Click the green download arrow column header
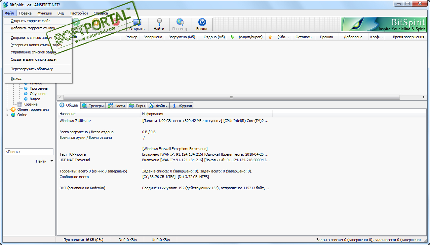The height and width of the screenshot is (245, 430). click(x=232, y=37)
